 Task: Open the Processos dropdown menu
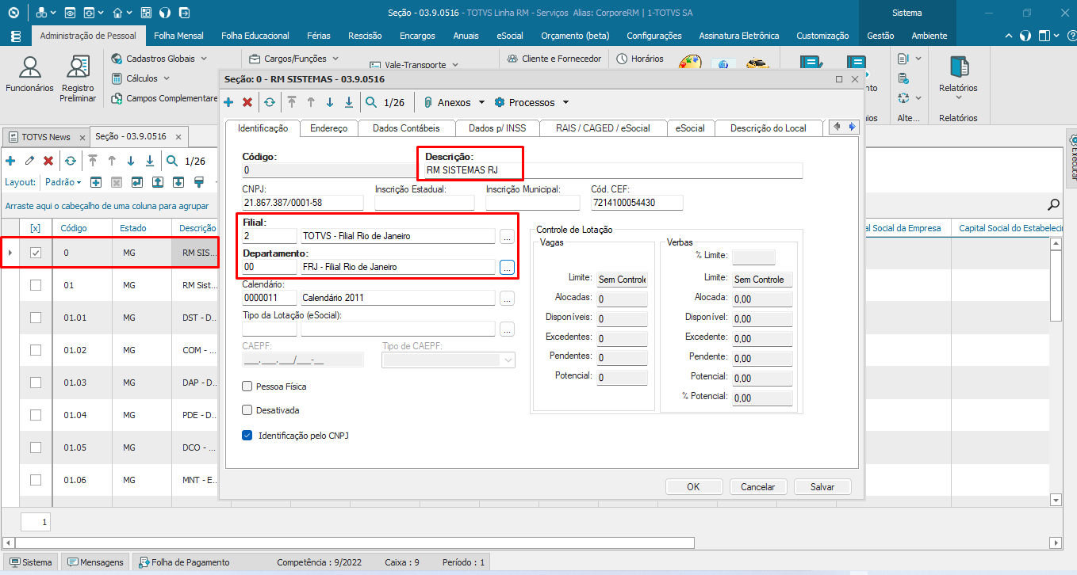click(x=565, y=102)
